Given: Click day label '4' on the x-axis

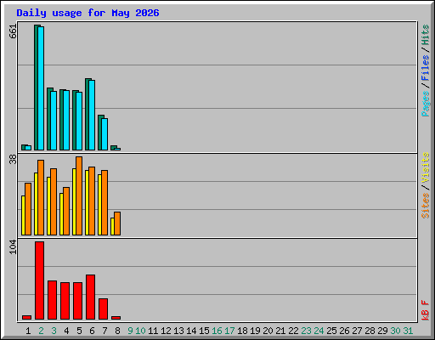Looking at the screenshot, I should coord(66,331).
